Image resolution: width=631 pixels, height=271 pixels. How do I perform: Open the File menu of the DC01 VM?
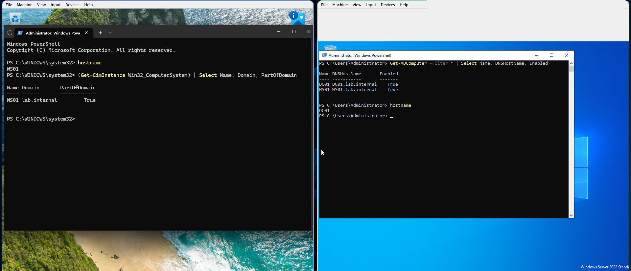[x=324, y=5]
